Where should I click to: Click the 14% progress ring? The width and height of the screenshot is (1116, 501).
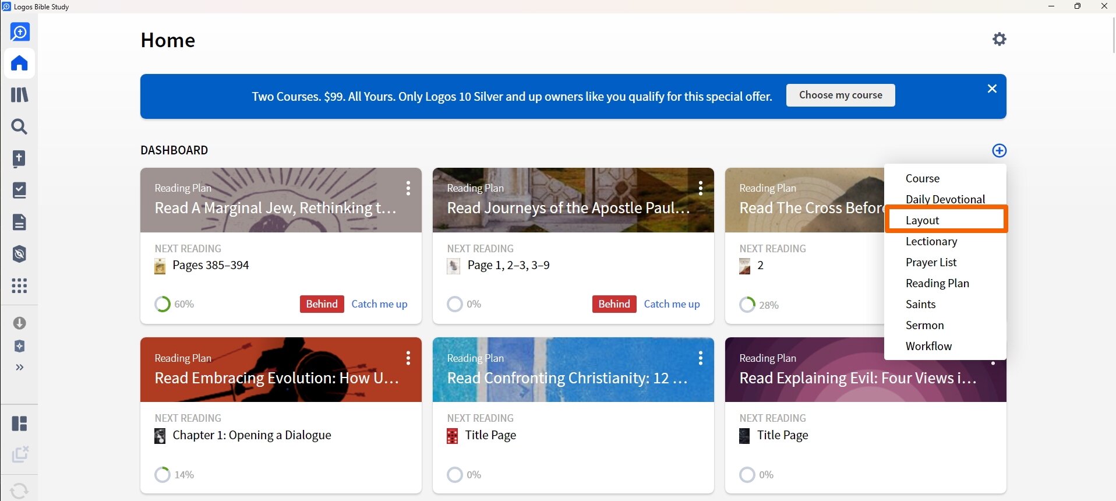tap(163, 475)
